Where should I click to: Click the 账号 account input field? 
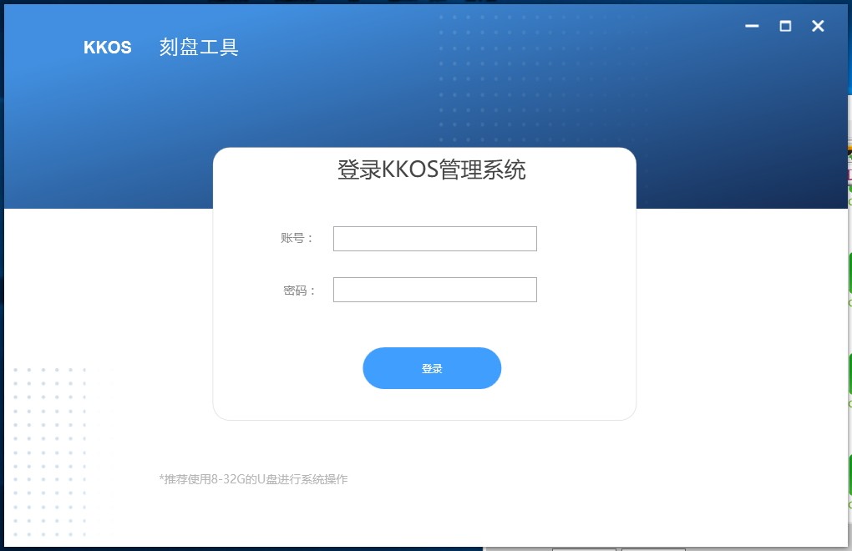pos(434,239)
